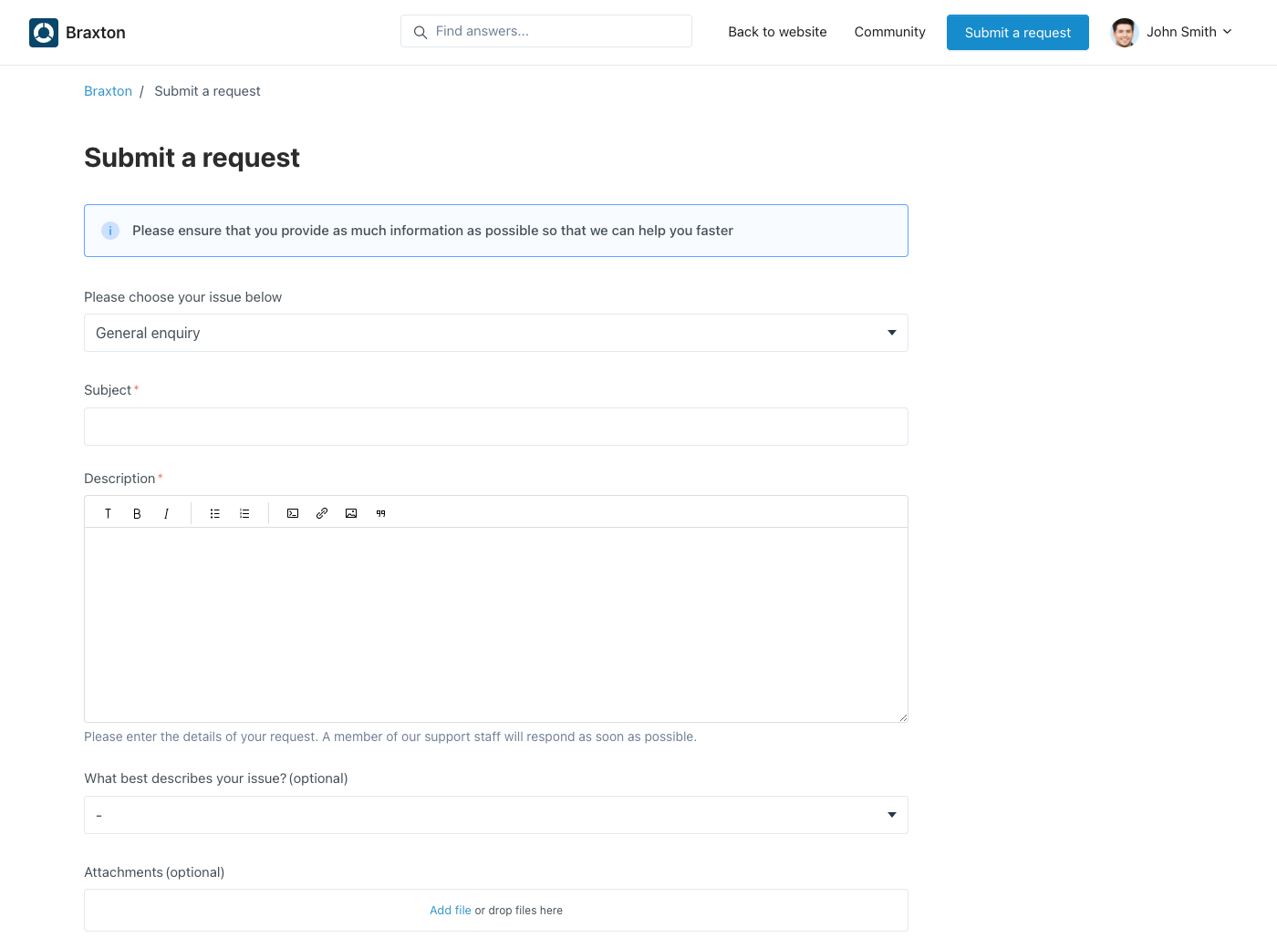Insert a numbered list
Image resolution: width=1277 pixels, height=948 pixels.
click(x=244, y=513)
